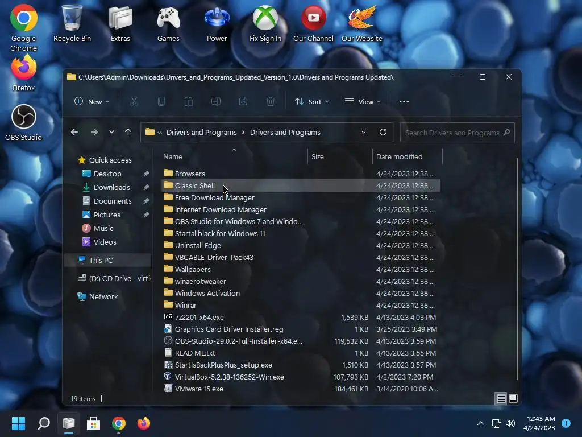Select the OBS Studio desktop icon
The width and height of the screenshot is (582, 437).
pyautogui.click(x=23, y=123)
